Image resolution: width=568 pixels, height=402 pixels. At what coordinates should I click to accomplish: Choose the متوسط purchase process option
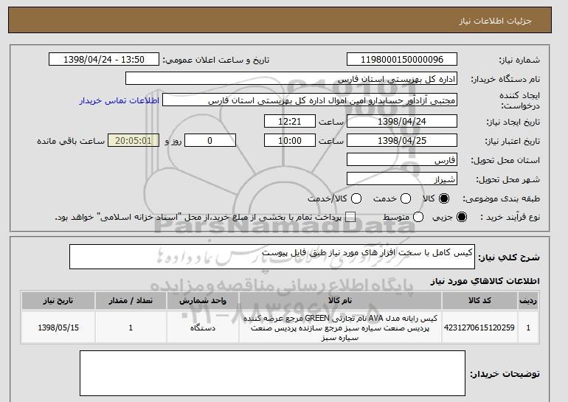(x=418, y=217)
